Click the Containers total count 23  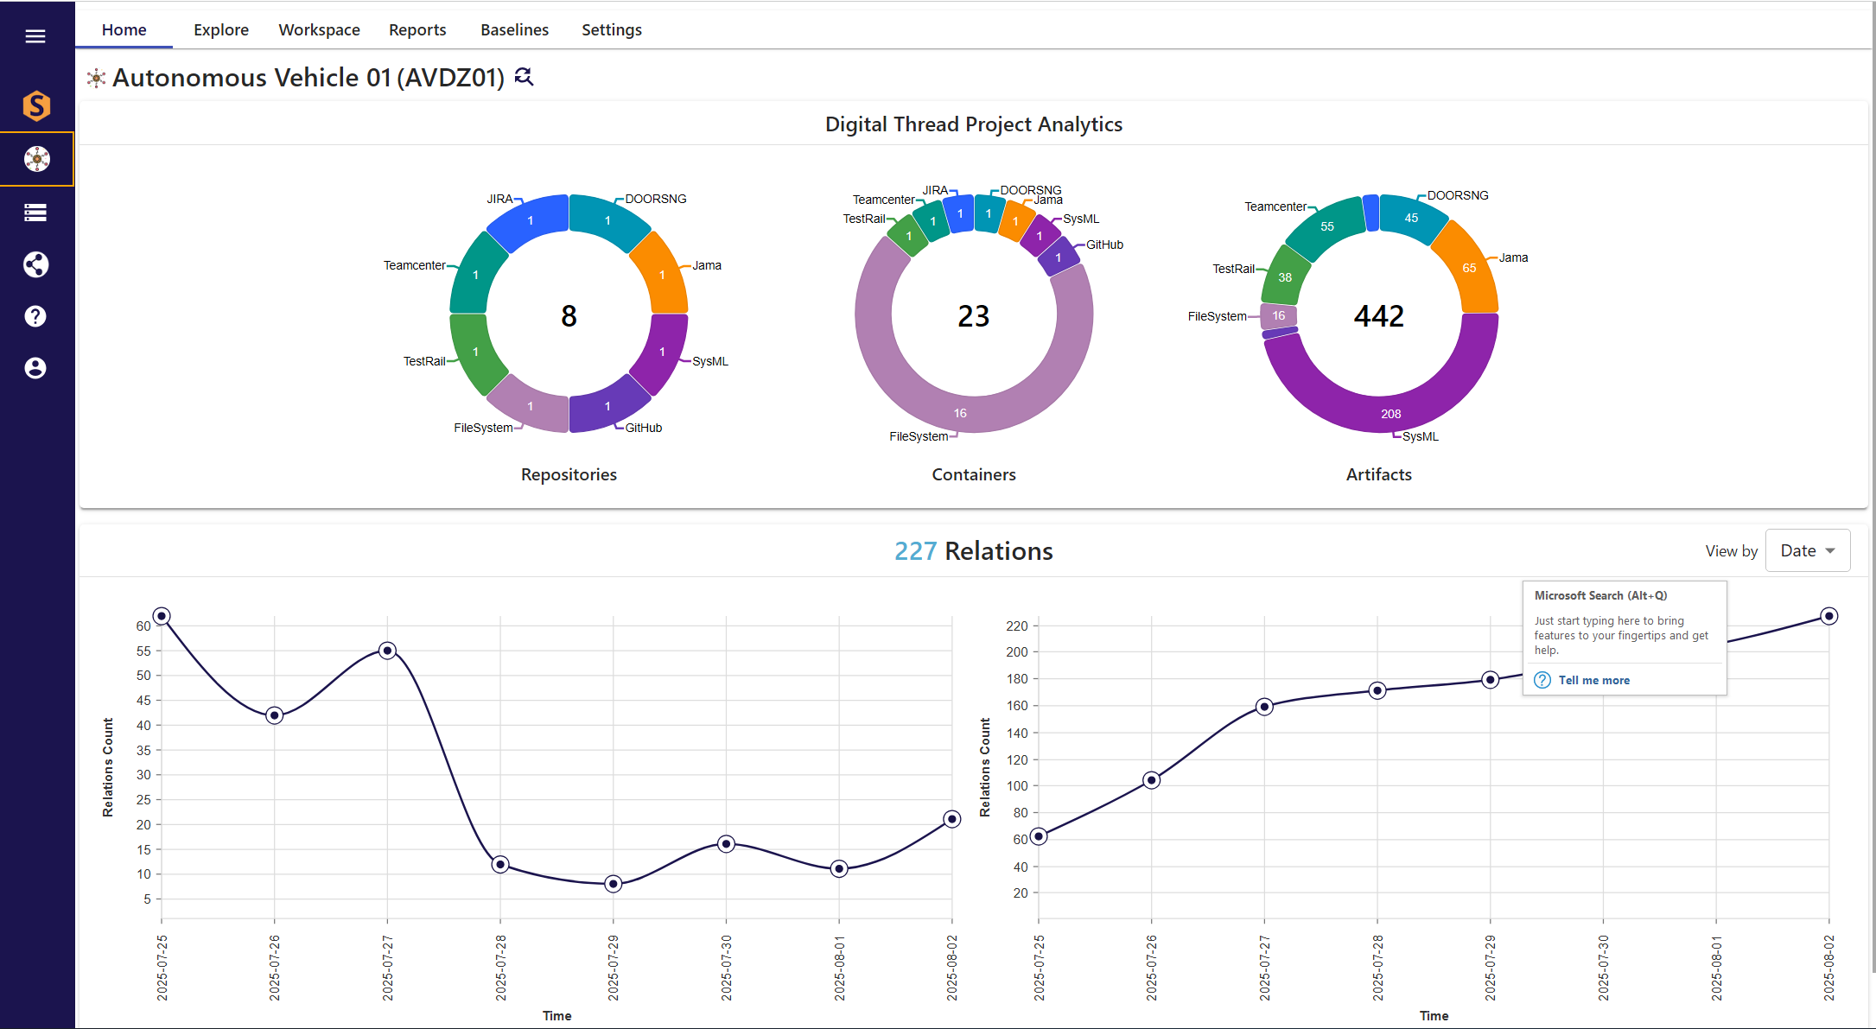[x=974, y=315]
